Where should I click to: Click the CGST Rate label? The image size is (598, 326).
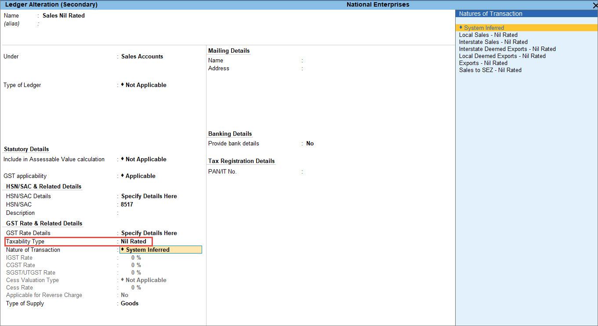(x=21, y=265)
